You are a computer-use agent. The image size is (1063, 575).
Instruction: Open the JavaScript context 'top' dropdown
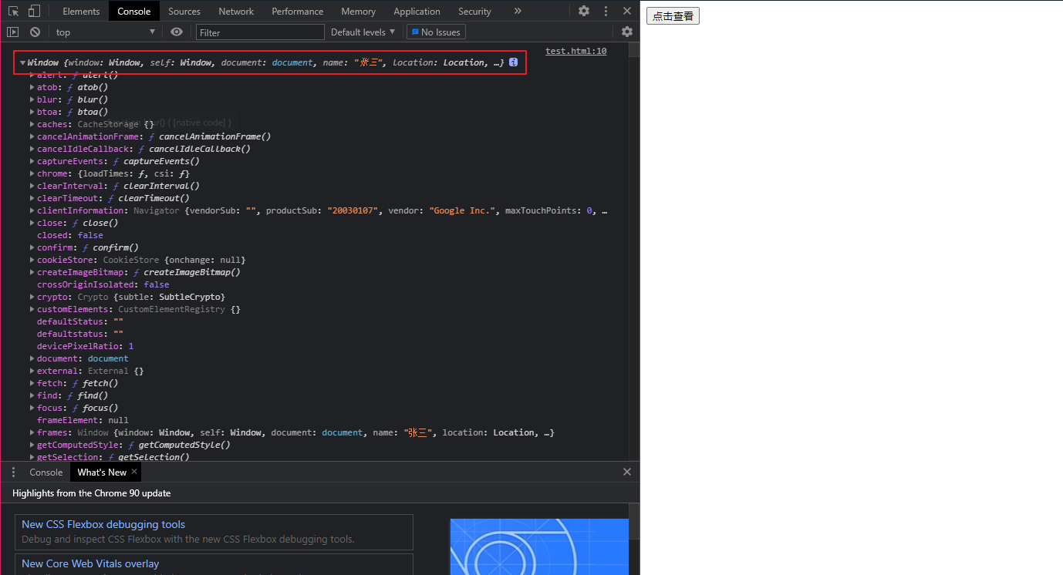(106, 32)
